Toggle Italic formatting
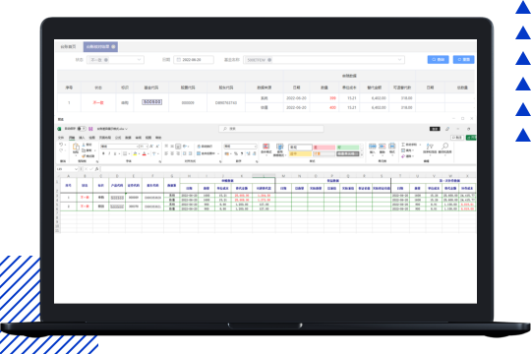 coord(109,153)
